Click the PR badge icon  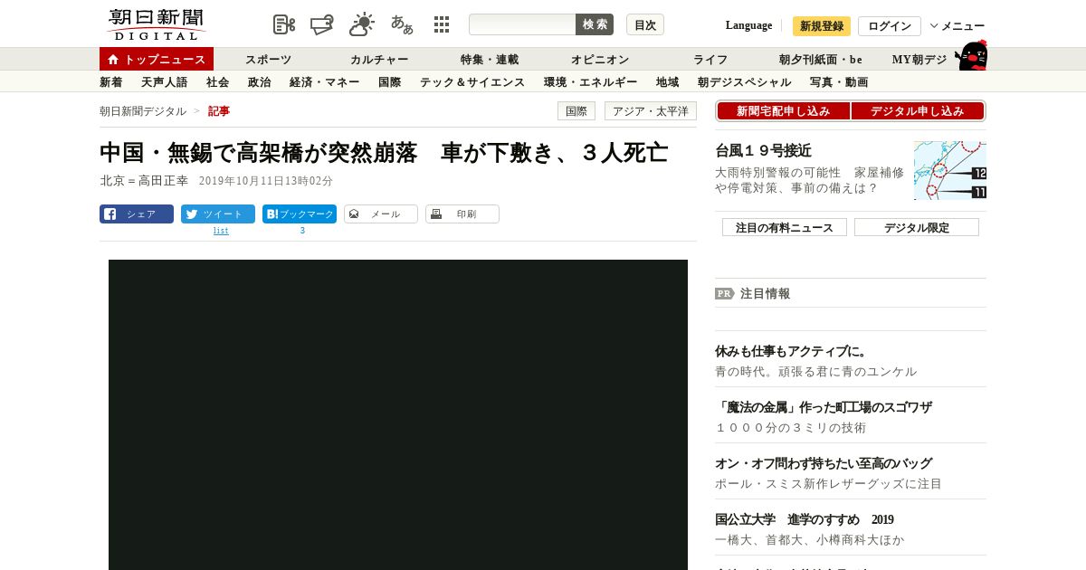[x=725, y=293]
